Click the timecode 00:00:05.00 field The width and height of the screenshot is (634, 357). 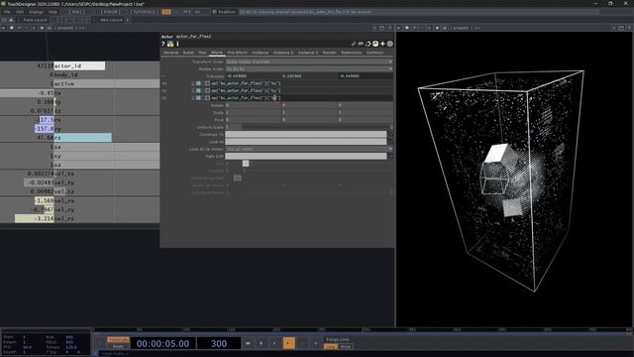click(162, 344)
